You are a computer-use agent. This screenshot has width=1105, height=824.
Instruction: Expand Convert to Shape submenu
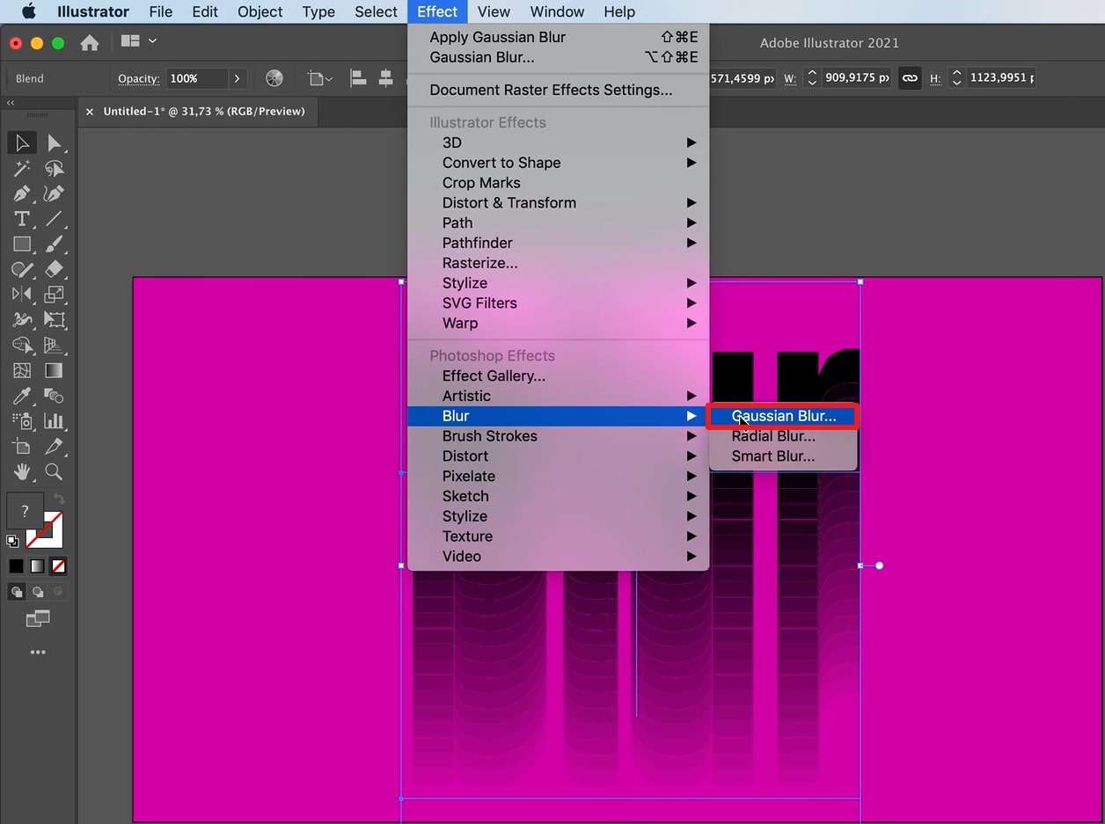point(558,163)
